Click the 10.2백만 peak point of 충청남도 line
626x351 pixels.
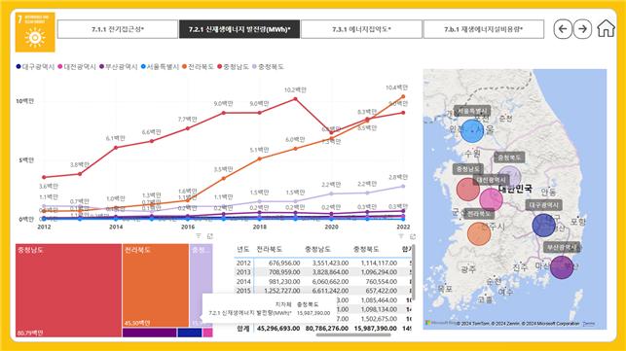(x=295, y=98)
